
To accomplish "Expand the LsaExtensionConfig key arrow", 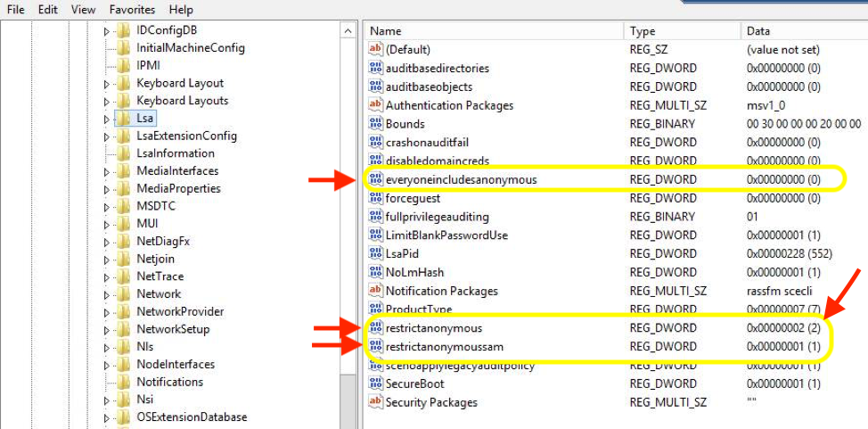I will pyautogui.click(x=106, y=136).
